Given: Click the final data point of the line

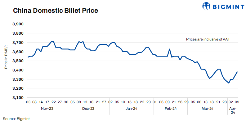Looking at the screenshot, I should tap(237, 72).
